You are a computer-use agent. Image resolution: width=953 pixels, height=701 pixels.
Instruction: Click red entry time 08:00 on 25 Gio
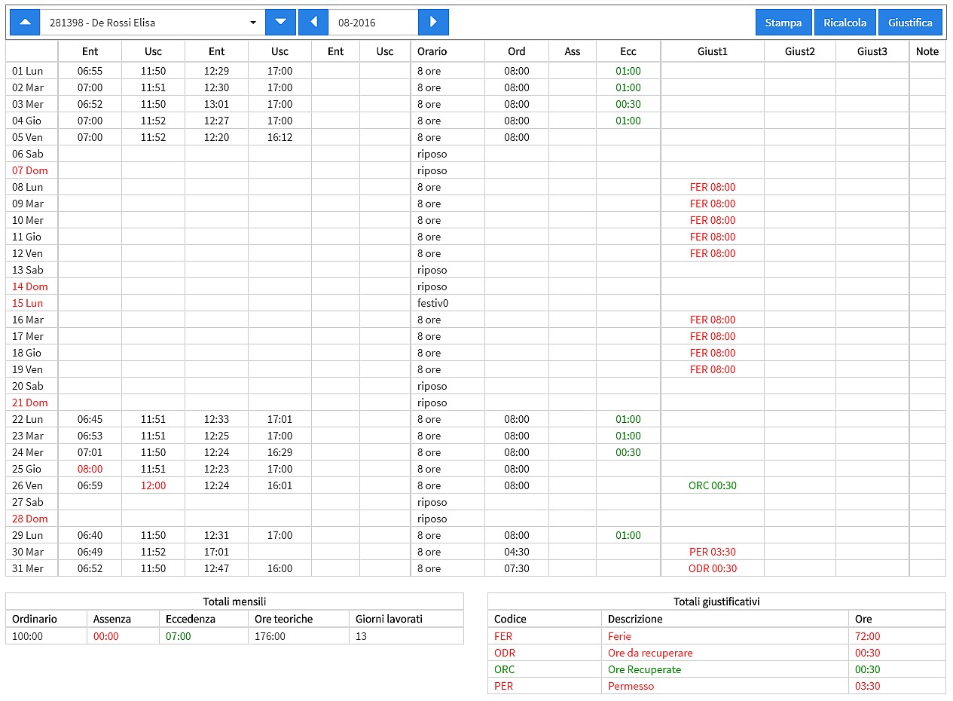click(90, 469)
